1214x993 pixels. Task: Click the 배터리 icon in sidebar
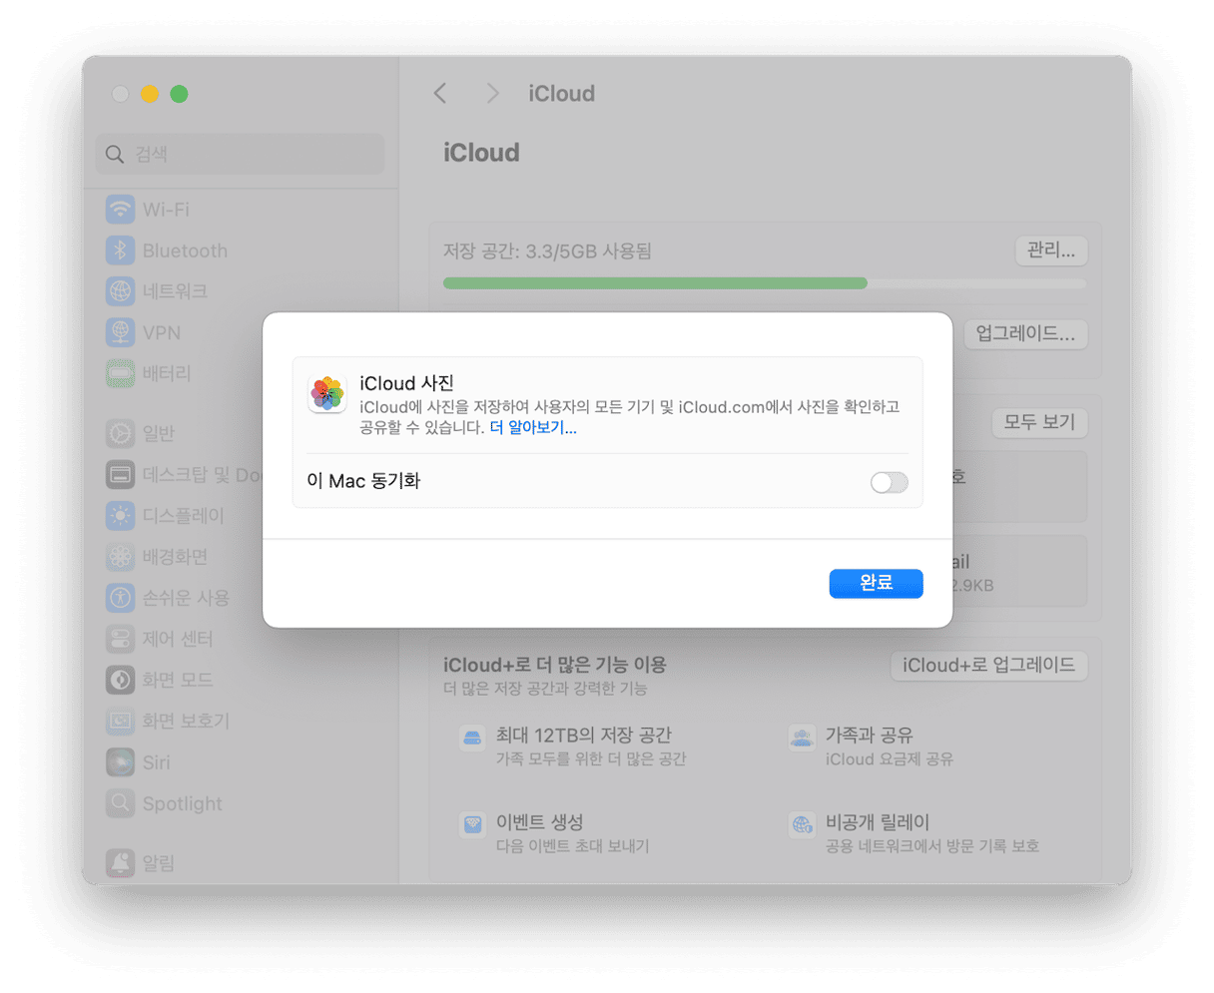(x=121, y=373)
